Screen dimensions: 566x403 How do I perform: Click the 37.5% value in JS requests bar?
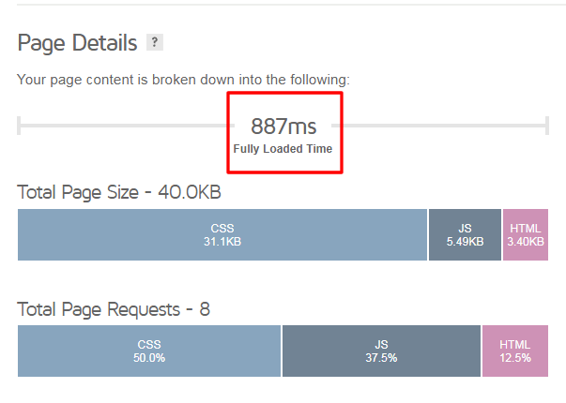point(381,358)
